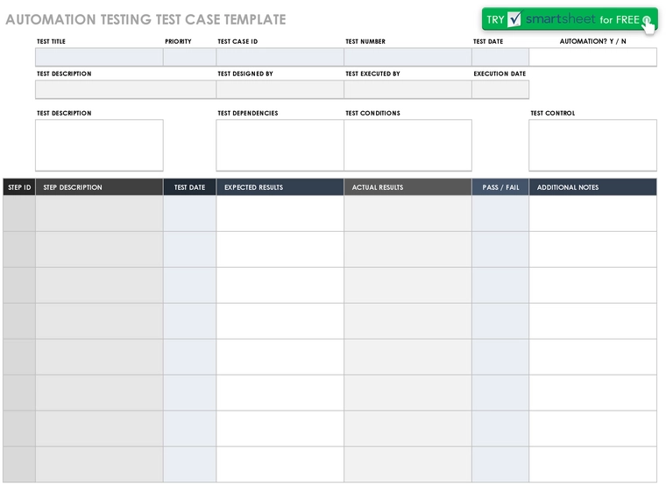
Task: Select the Step Description column header
Action: point(99,187)
